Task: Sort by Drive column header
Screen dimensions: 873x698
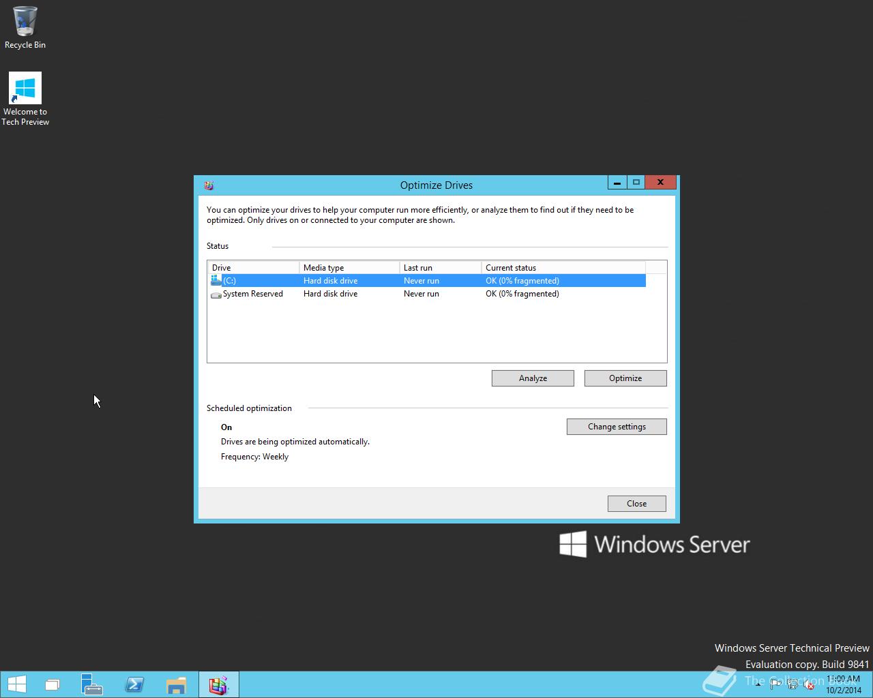Action: pyautogui.click(x=254, y=267)
